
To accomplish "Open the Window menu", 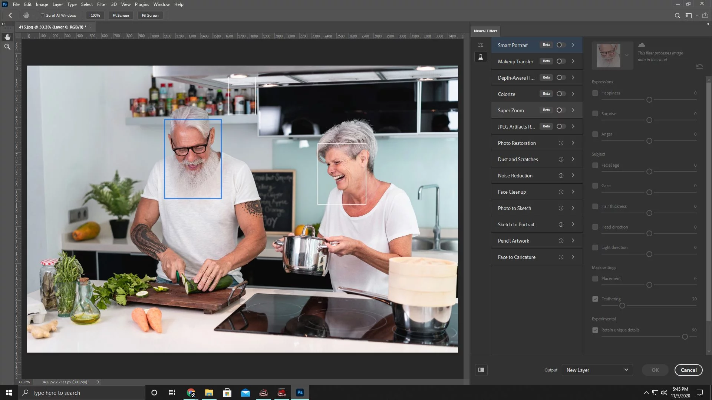I will tap(162, 4).
